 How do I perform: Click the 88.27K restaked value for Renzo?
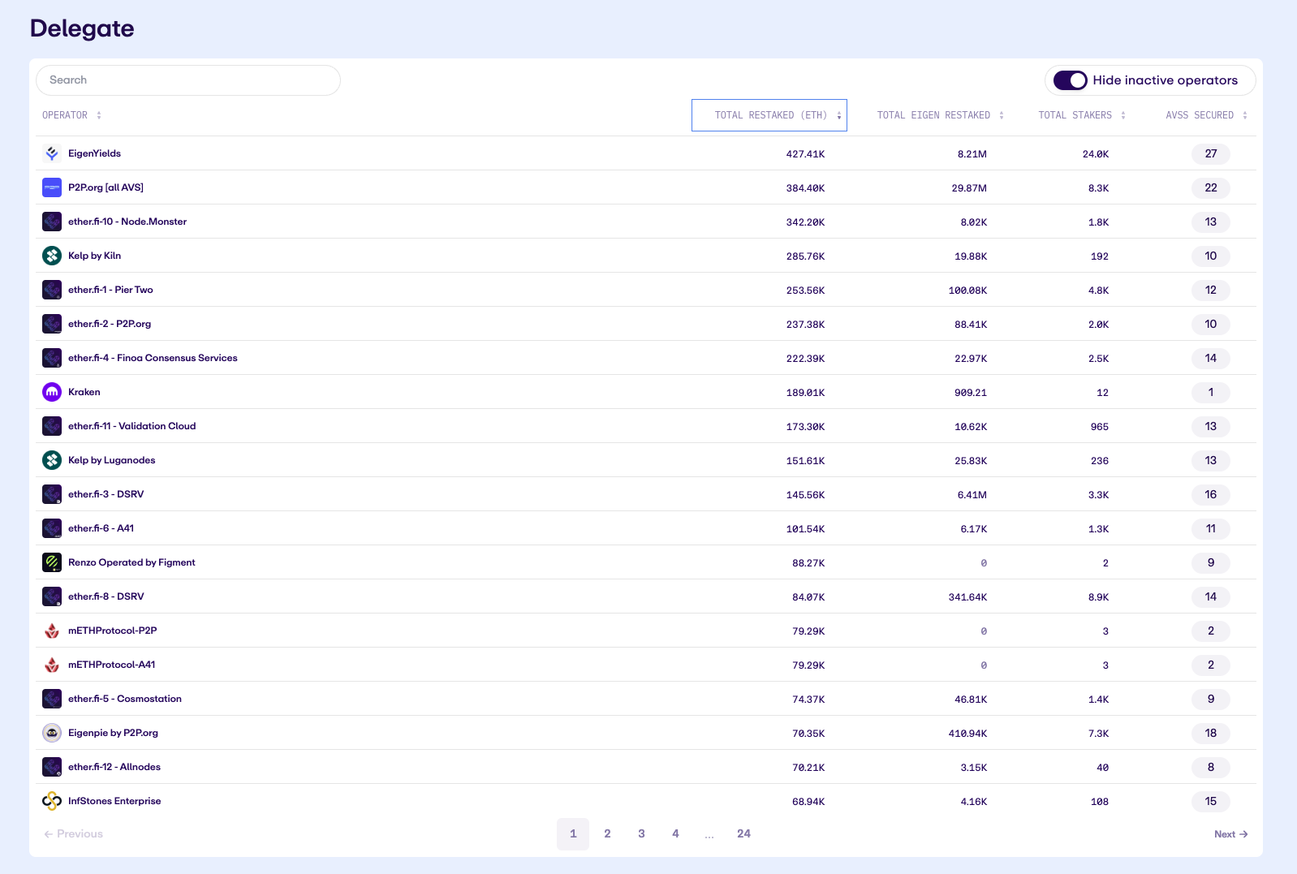[808, 563]
